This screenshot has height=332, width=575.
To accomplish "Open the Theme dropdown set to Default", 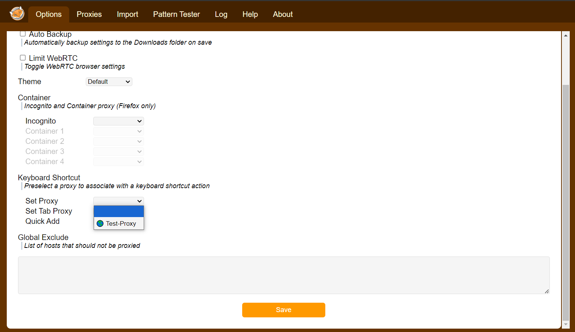I will tap(109, 81).
